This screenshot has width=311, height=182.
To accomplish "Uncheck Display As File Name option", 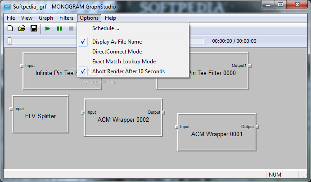I will [133, 42].
